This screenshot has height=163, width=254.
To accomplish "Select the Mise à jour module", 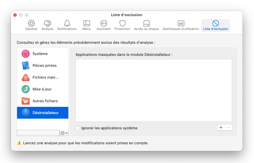I will [43, 89].
